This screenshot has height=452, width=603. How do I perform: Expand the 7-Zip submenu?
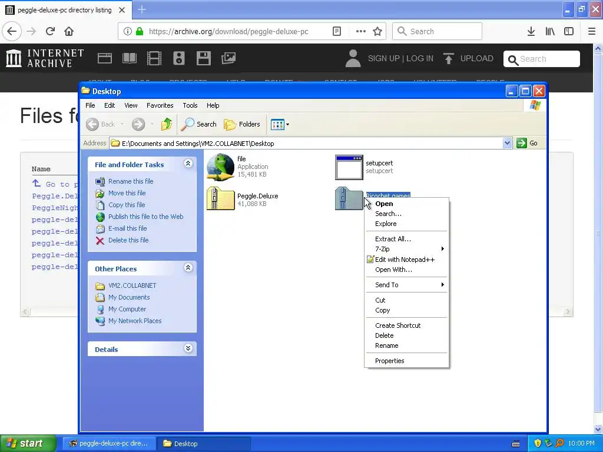pyautogui.click(x=406, y=249)
